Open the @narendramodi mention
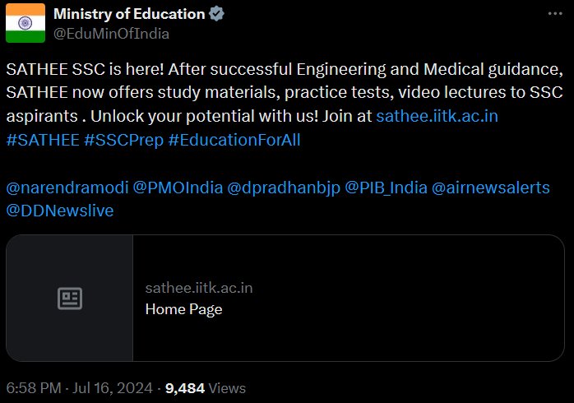Image resolution: width=574 pixels, height=403 pixels. (x=66, y=187)
